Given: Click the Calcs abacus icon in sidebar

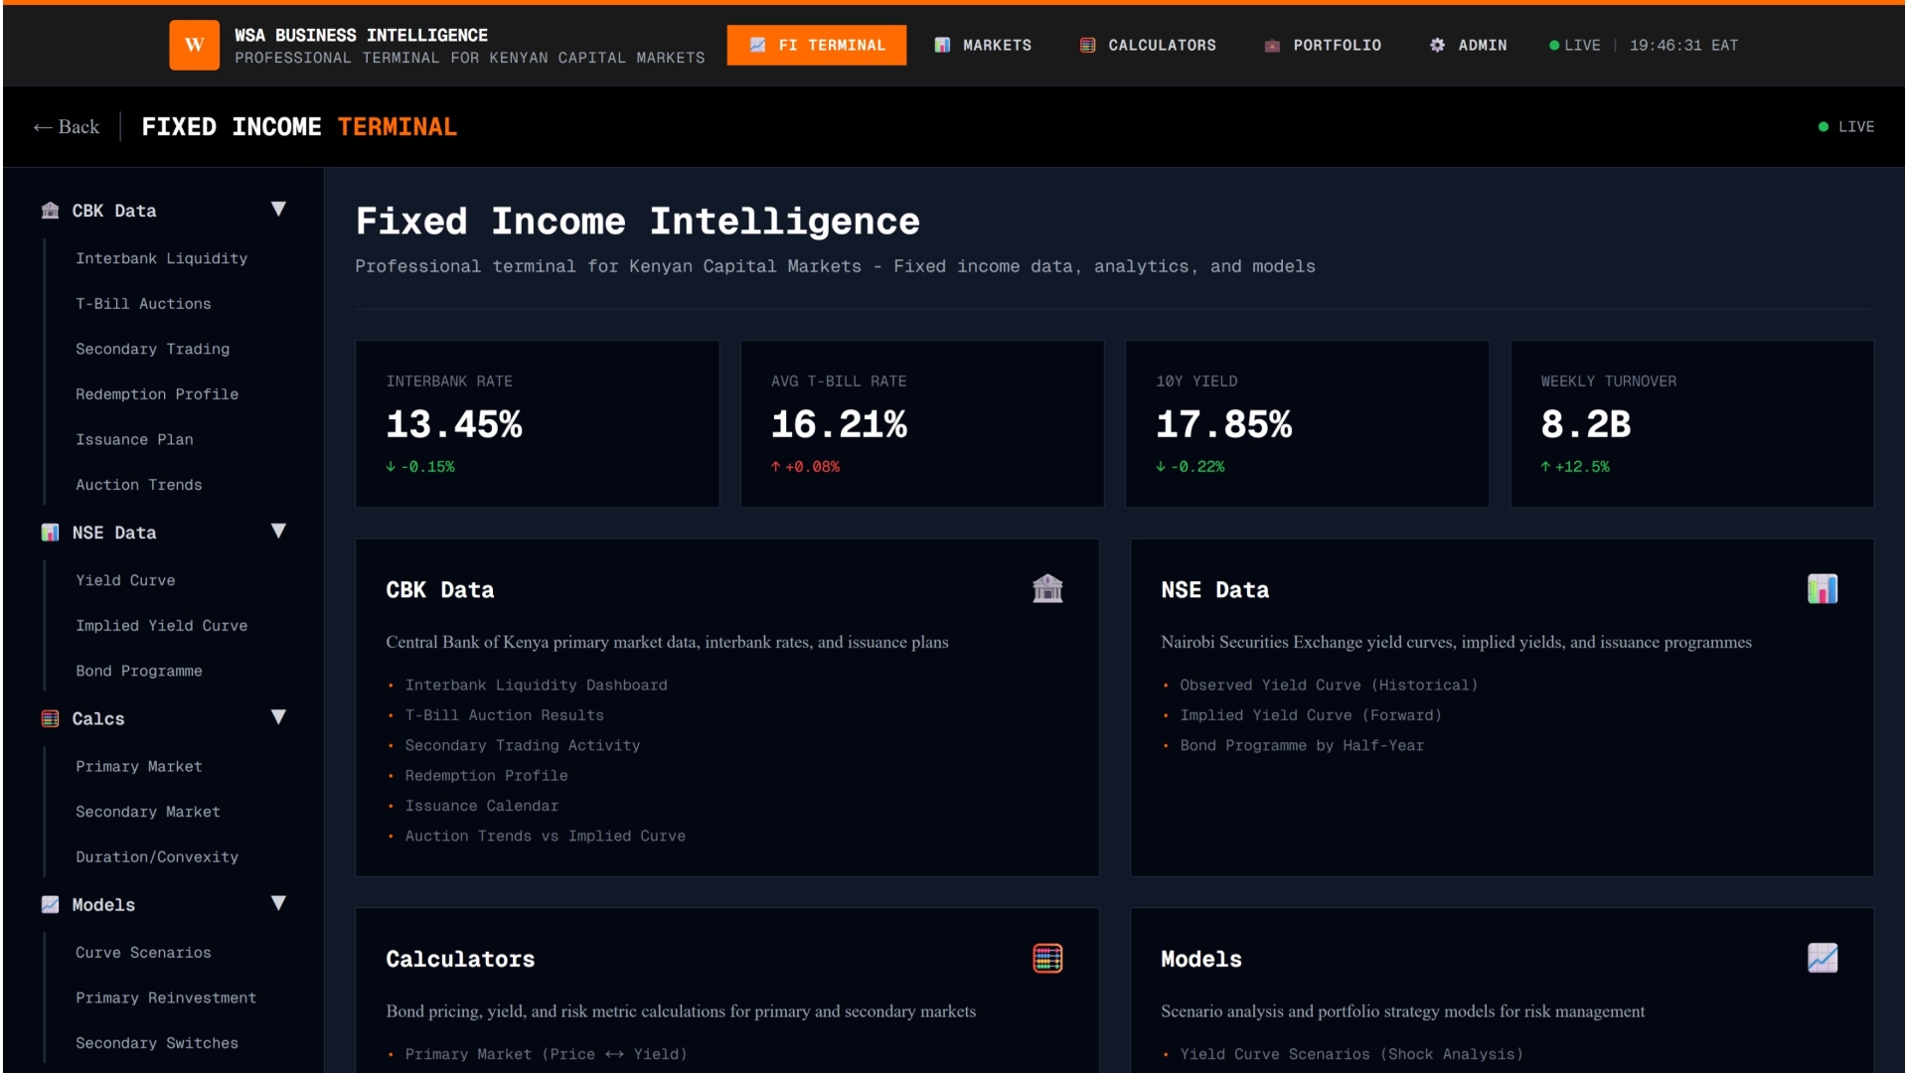Looking at the screenshot, I should coord(50,718).
